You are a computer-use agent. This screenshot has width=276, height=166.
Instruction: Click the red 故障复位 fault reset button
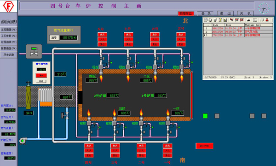(x=186, y=13)
